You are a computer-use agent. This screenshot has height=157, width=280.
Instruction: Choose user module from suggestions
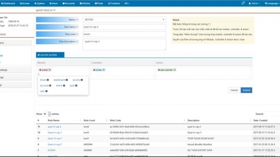42,91
